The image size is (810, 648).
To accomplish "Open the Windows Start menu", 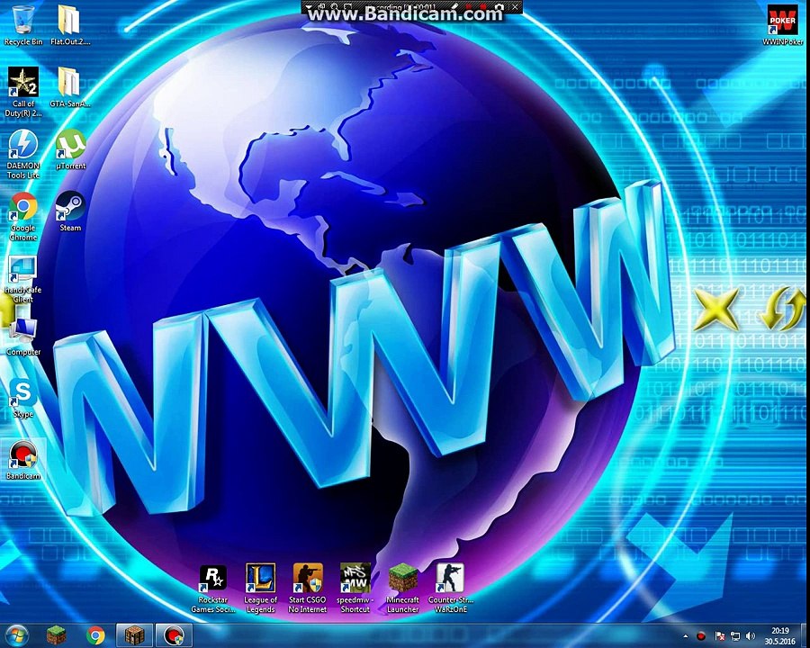I will (16, 635).
